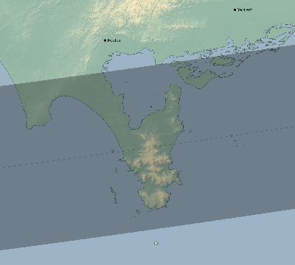The height and width of the screenshot is (265, 295).
Task: Click city marker dot near the top-right coast
Action: point(235,10)
